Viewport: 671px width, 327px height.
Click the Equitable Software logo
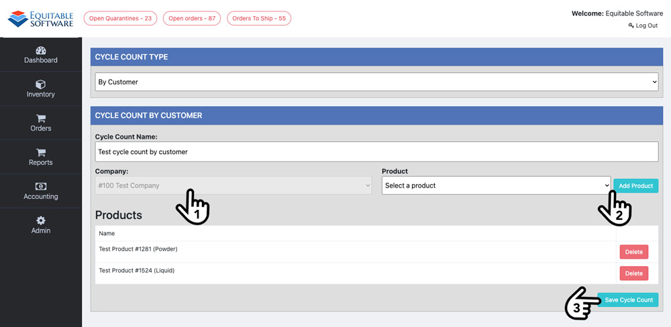tap(40, 19)
